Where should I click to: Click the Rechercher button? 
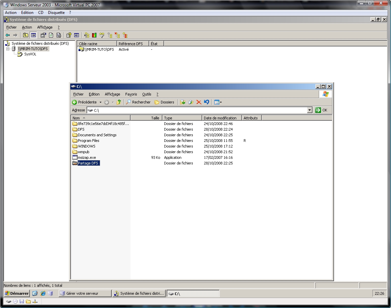138,102
